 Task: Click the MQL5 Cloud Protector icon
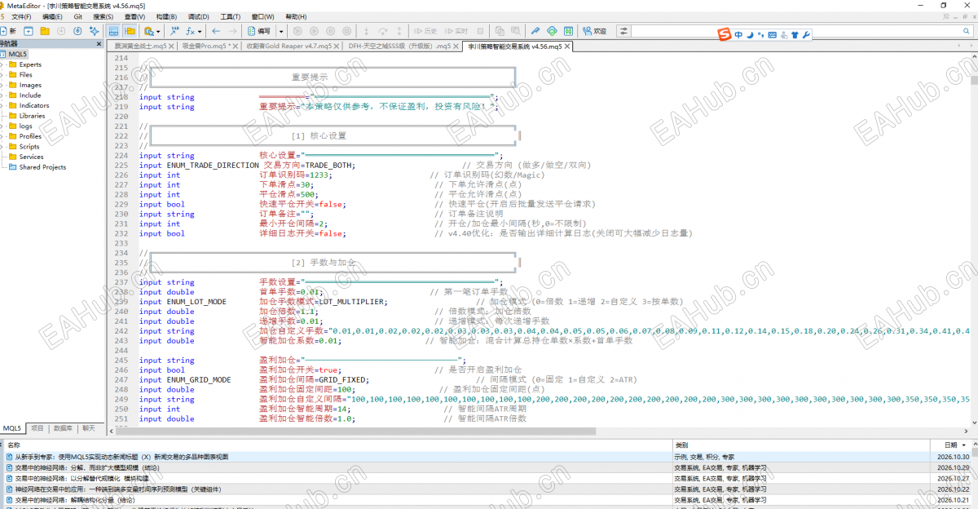(x=552, y=31)
